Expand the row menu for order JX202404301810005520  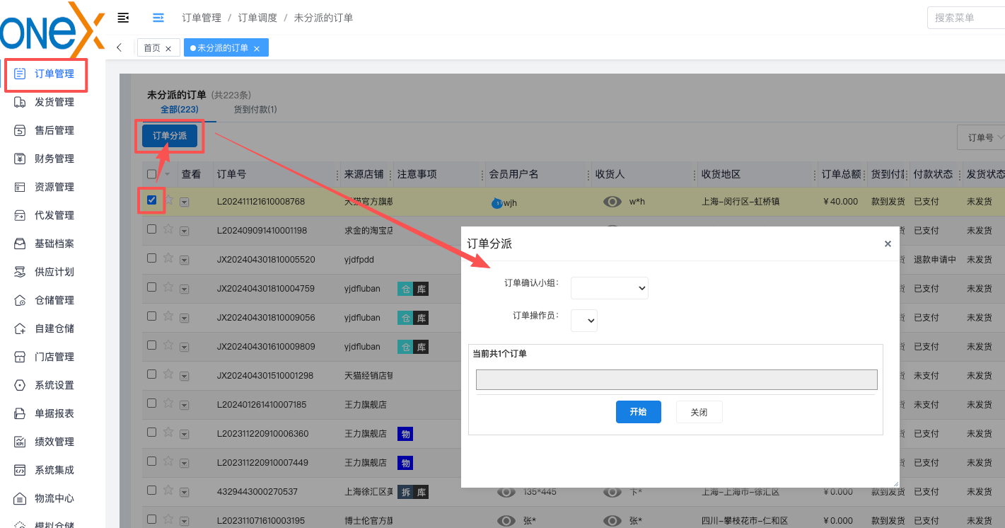[x=185, y=260]
